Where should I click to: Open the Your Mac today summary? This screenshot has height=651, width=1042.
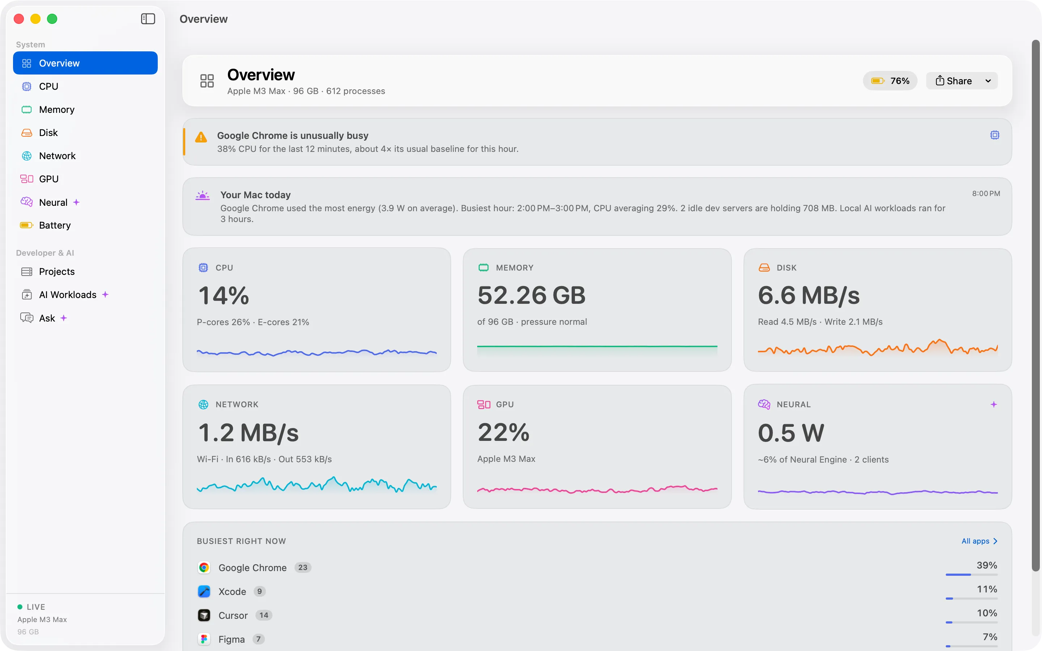(597, 206)
